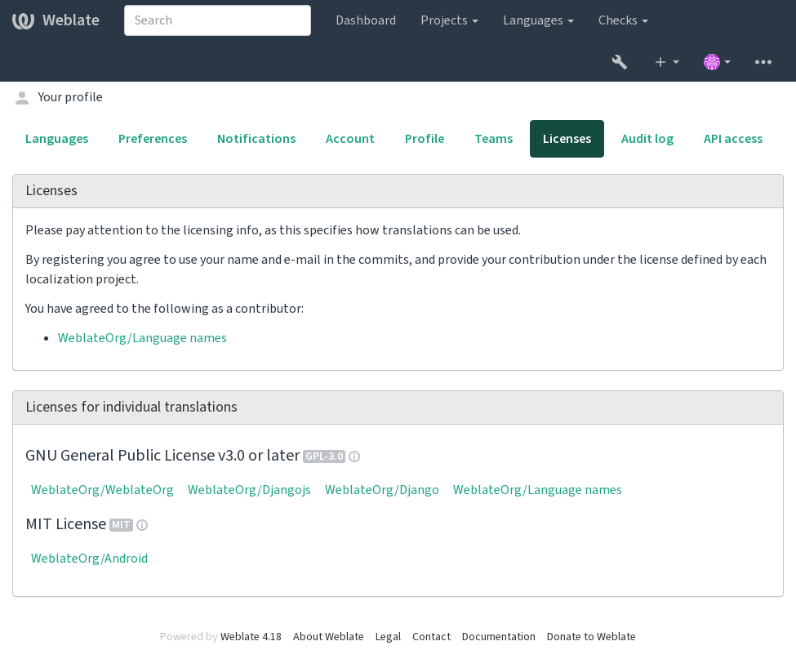Open the wrench management tools icon
796x668 pixels.
pos(620,62)
